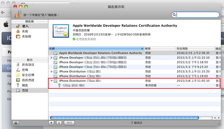Click the 7 個項目 item count status text

coord(137,123)
